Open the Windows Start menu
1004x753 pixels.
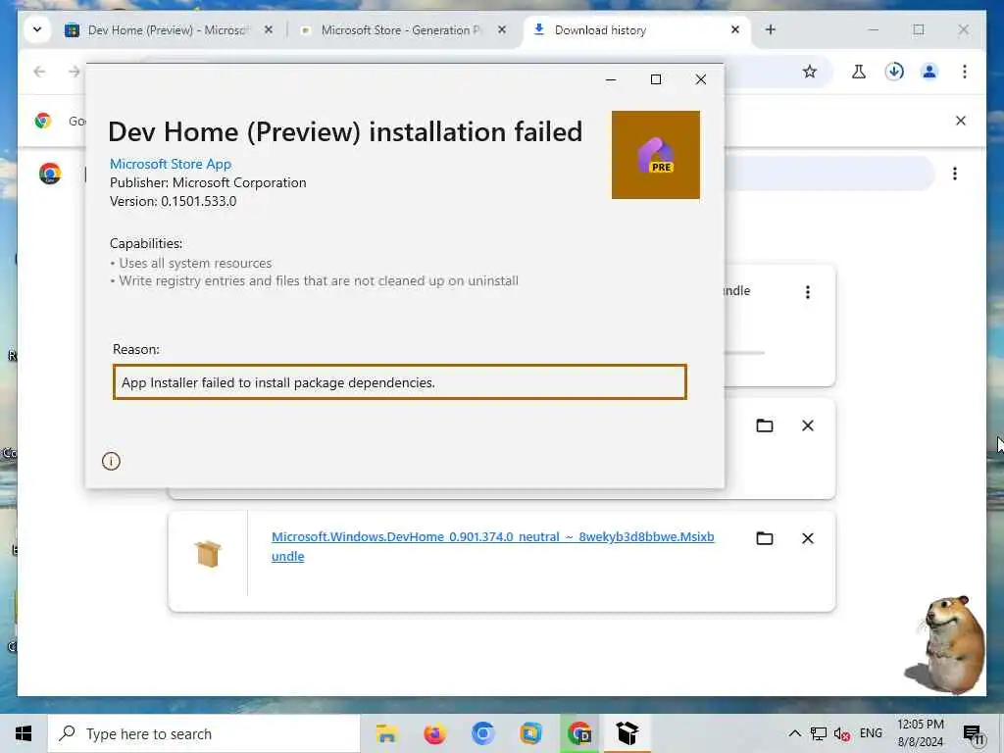[x=24, y=733]
